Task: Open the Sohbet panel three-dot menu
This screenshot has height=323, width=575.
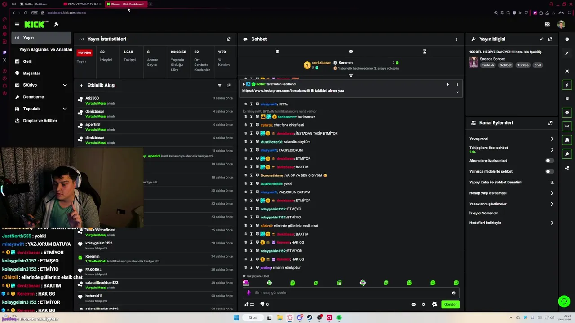Action: click(x=456, y=39)
